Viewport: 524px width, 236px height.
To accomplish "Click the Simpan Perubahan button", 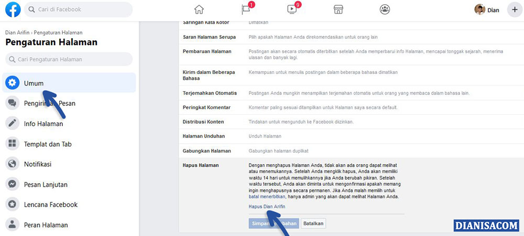I will pyautogui.click(x=274, y=223).
